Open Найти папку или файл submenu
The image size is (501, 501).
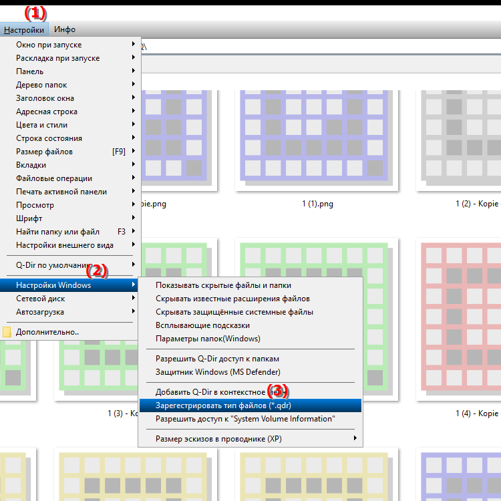click(x=71, y=232)
